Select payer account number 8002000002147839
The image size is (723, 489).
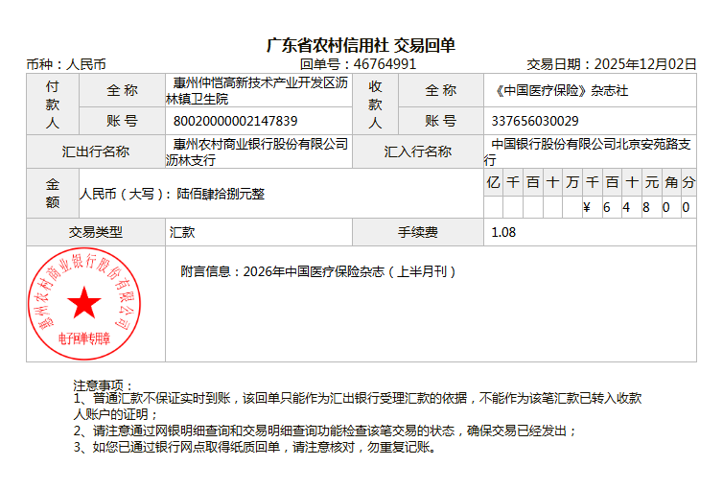[x=235, y=121]
